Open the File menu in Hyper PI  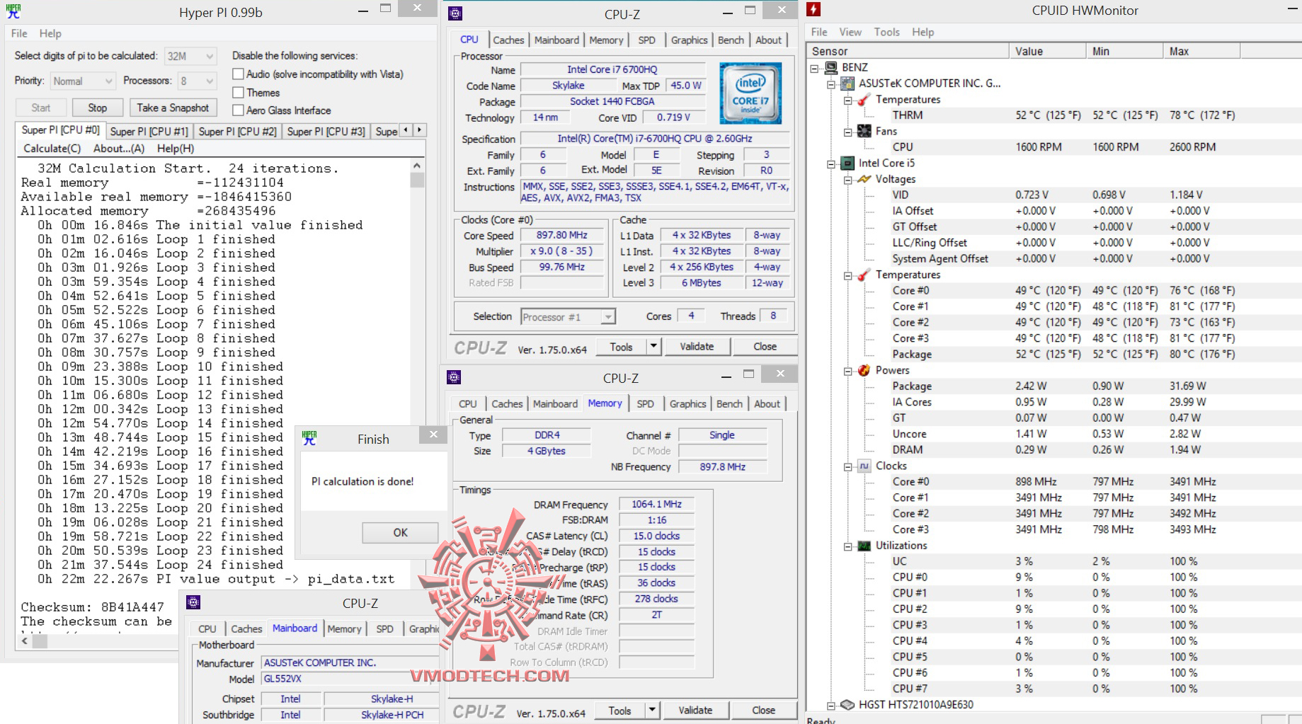coord(19,33)
